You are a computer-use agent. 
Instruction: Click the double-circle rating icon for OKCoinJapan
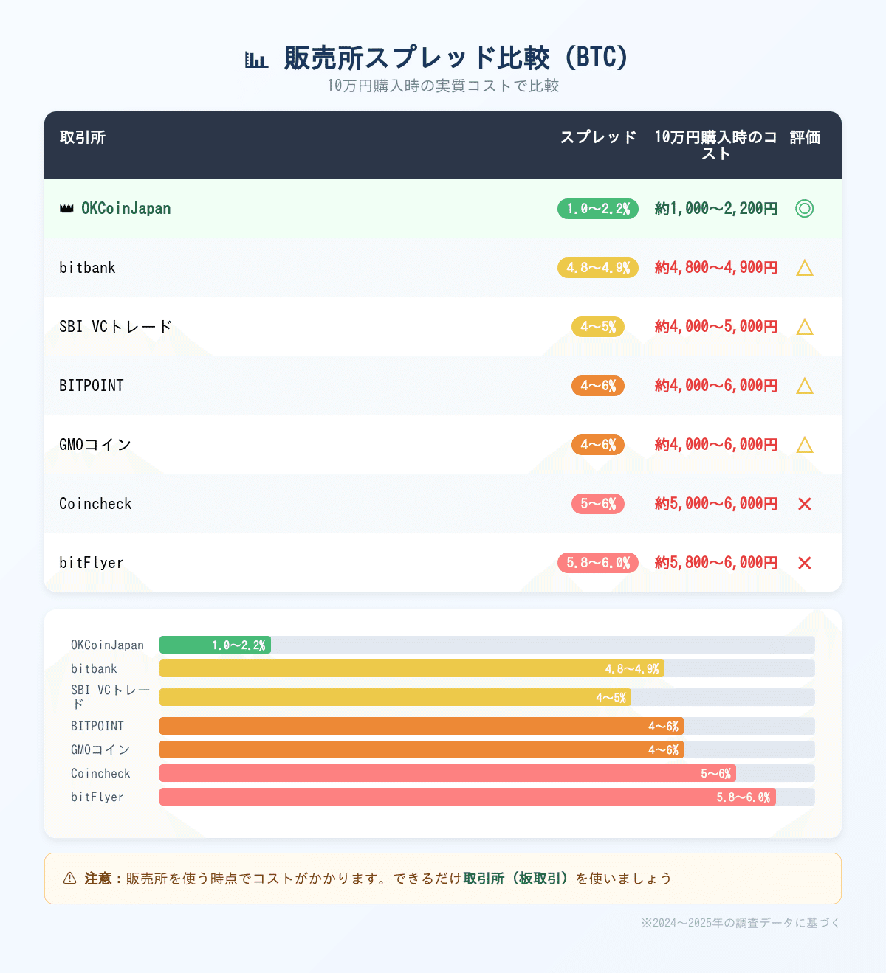[x=804, y=209]
